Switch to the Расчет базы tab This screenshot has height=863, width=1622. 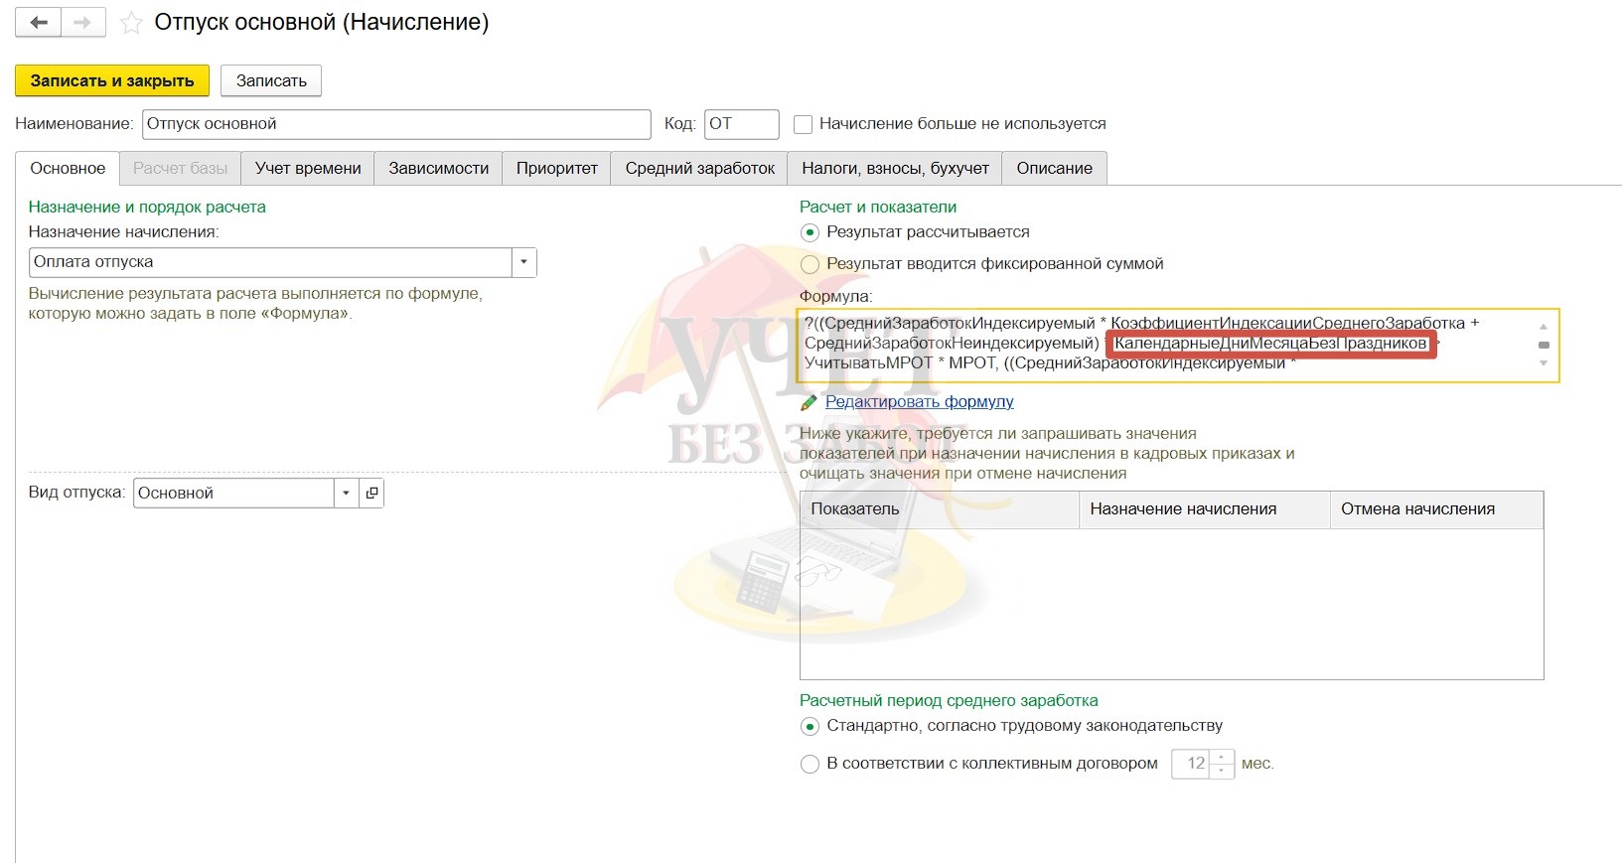click(181, 168)
